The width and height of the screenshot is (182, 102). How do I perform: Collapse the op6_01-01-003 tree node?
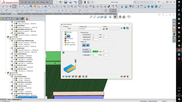click(6, 73)
